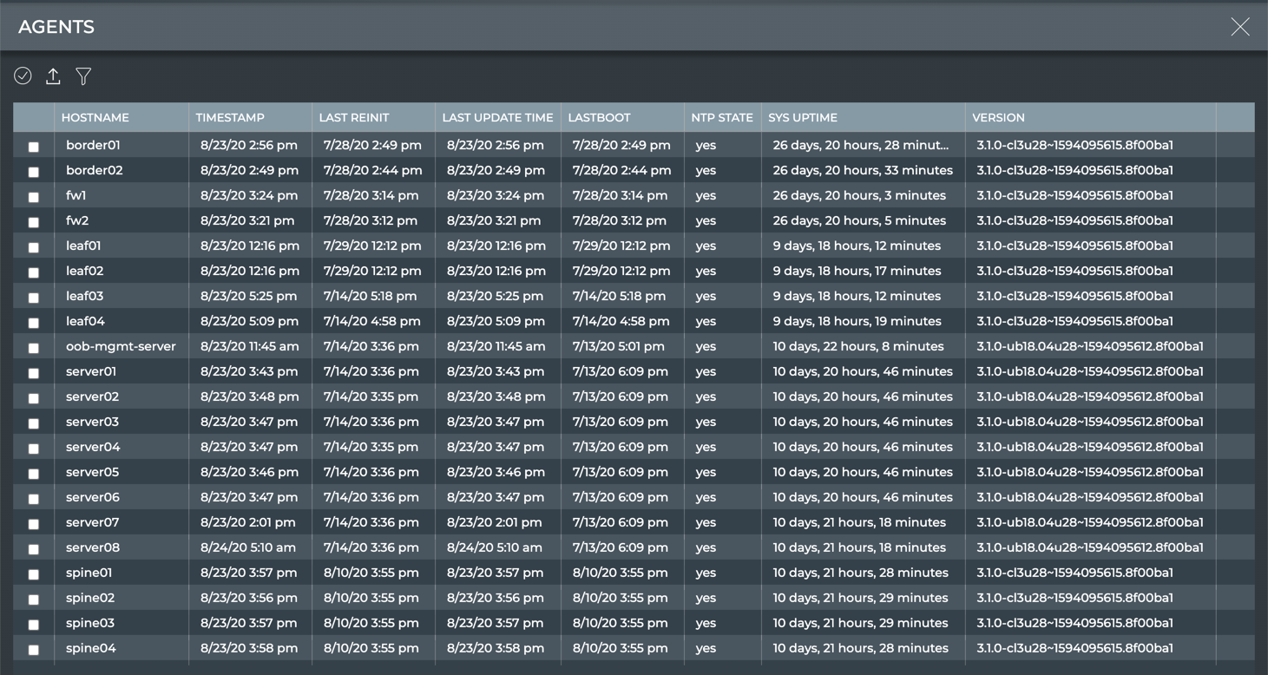Check the box for border01
1268x675 pixels.
pyautogui.click(x=34, y=147)
